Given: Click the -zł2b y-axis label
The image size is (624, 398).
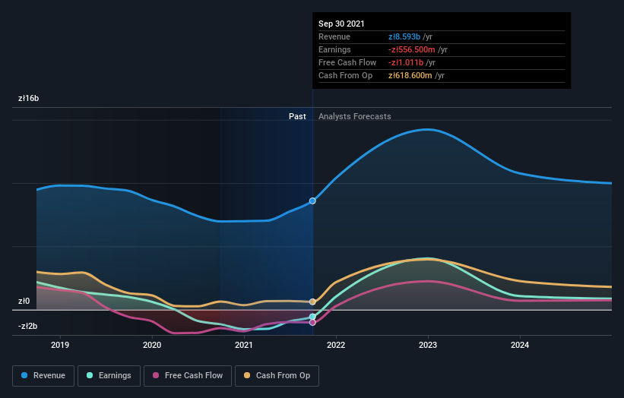Looking at the screenshot, I should coord(28,326).
